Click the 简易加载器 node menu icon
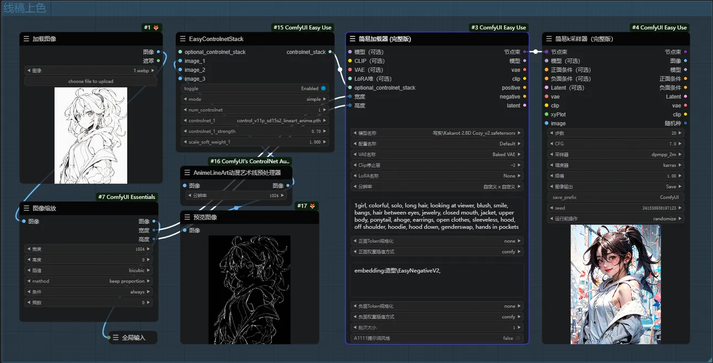Screen dimensions: 713x363 pyautogui.click(x=352, y=39)
